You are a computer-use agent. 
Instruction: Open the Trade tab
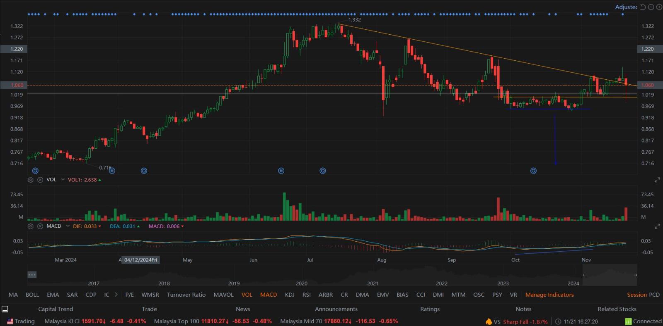pyautogui.click(x=149, y=309)
